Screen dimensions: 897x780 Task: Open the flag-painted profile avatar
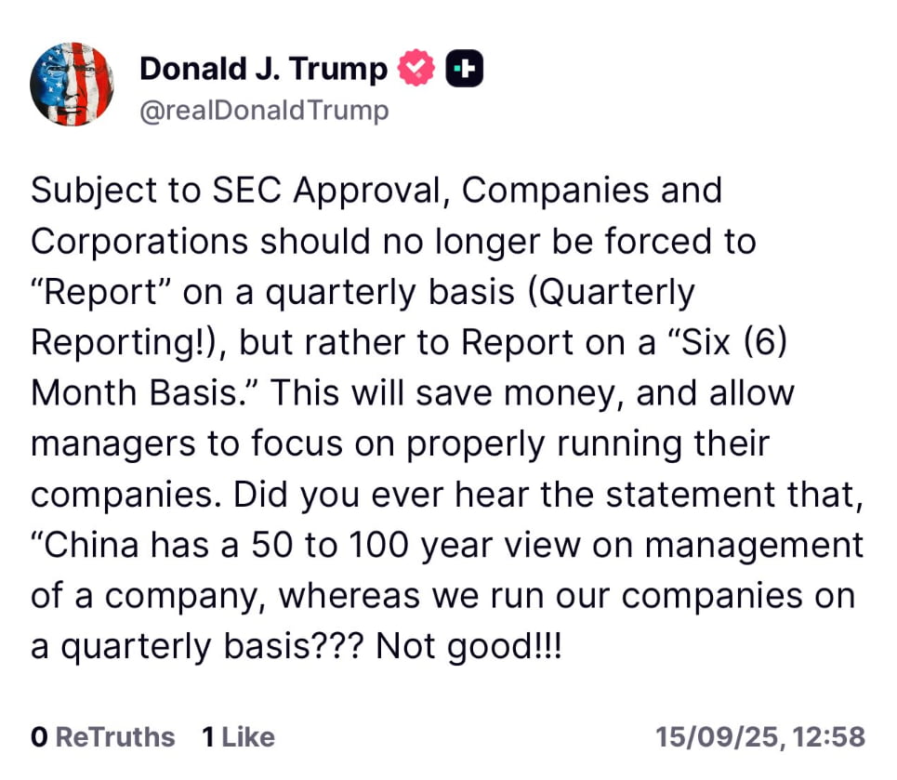tap(72, 85)
